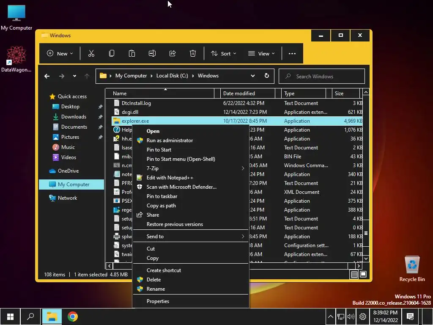Open address bar history dropdown
Image resolution: width=433 pixels, height=325 pixels.
click(253, 76)
